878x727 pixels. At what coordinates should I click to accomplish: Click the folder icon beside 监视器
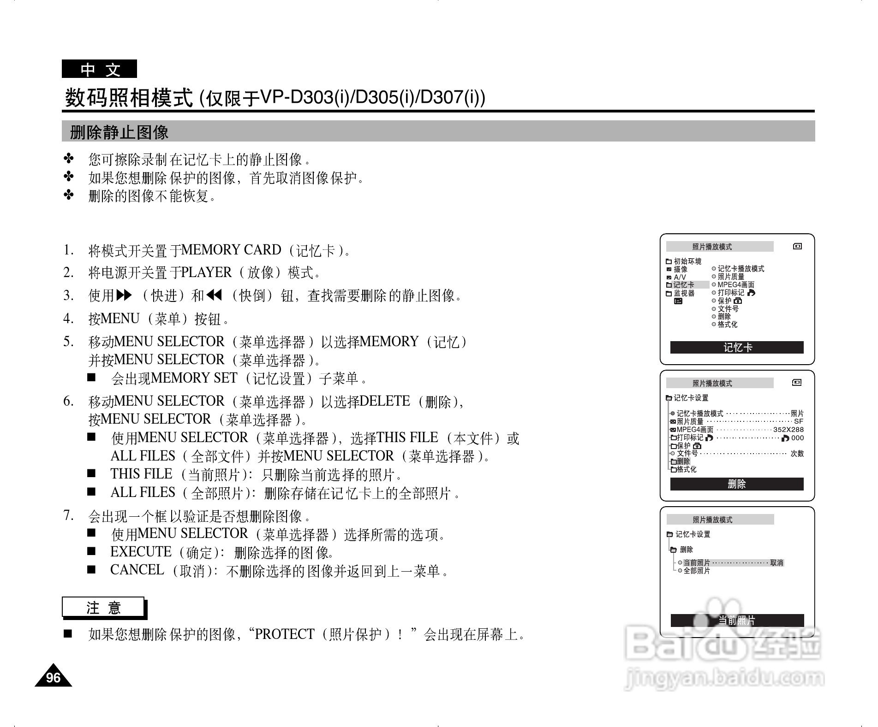pos(669,293)
